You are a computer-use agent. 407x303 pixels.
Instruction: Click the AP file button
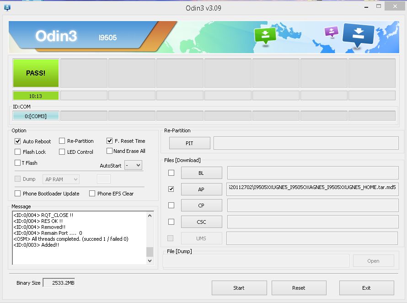201,189
